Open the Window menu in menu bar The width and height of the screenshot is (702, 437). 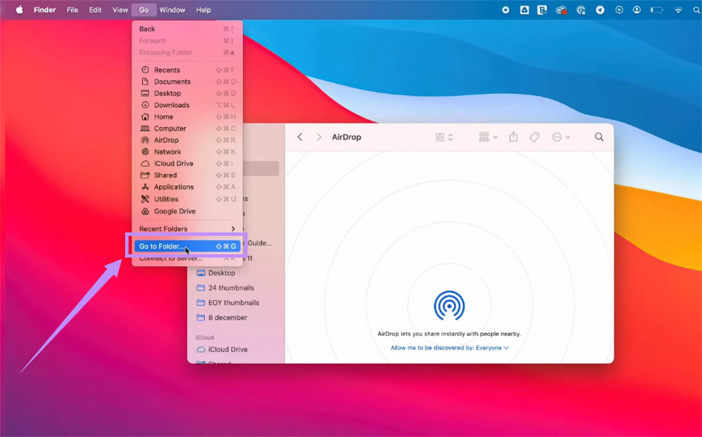[x=172, y=10]
